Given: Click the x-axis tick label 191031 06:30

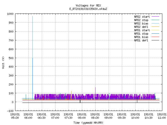Looking at the screenshot, I should click(42, 116).
